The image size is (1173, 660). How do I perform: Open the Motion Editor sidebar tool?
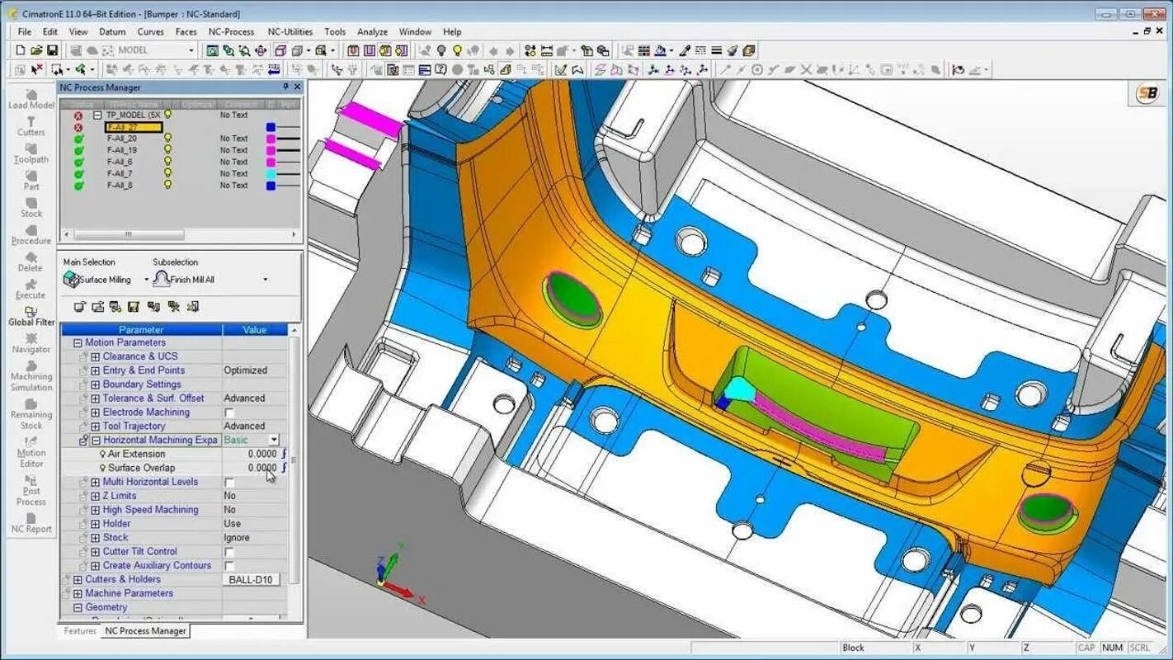pyautogui.click(x=31, y=452)
